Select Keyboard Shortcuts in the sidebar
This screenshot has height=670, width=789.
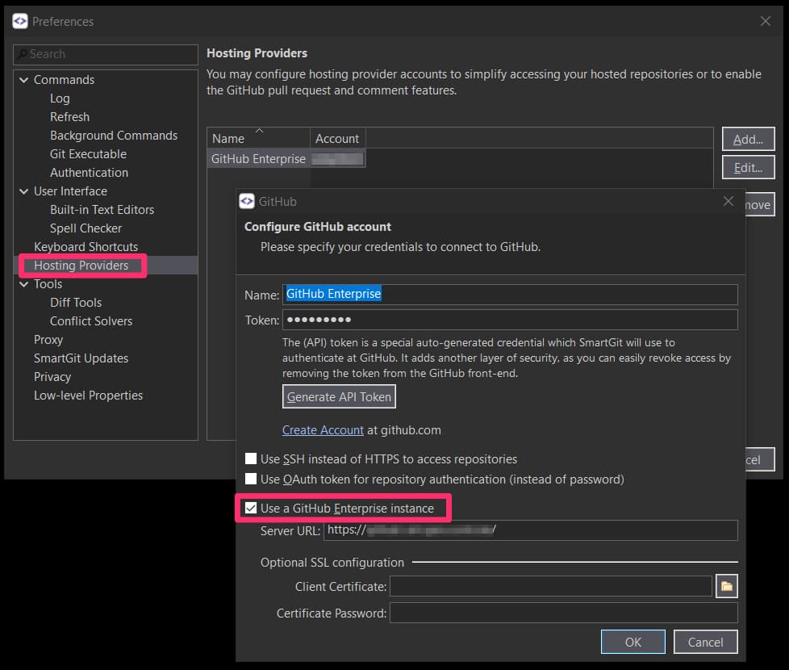coord(86,247)
